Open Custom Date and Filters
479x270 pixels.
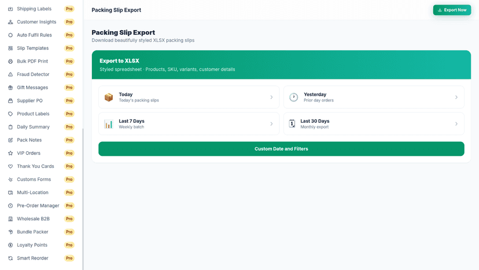pos(281,149)
